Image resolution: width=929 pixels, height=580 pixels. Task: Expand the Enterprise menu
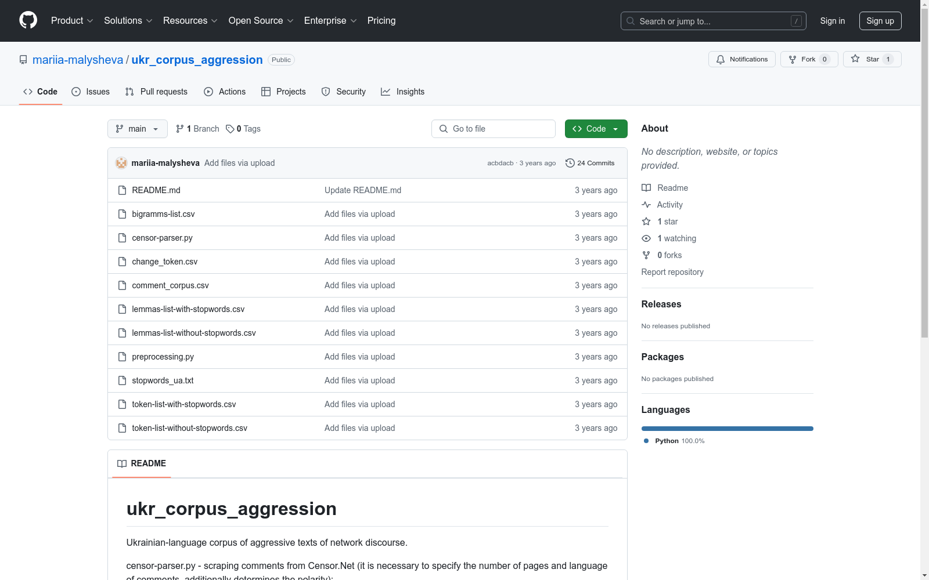click(x=330, y=21)
